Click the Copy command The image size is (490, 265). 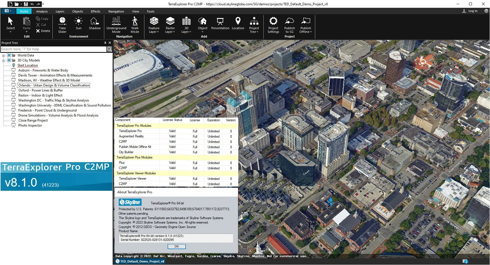[x=42, y=19]
